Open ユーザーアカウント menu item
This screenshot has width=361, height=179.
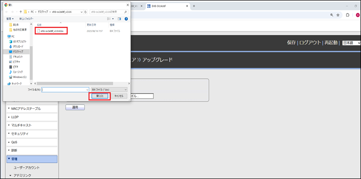click(x=27, y=168)
